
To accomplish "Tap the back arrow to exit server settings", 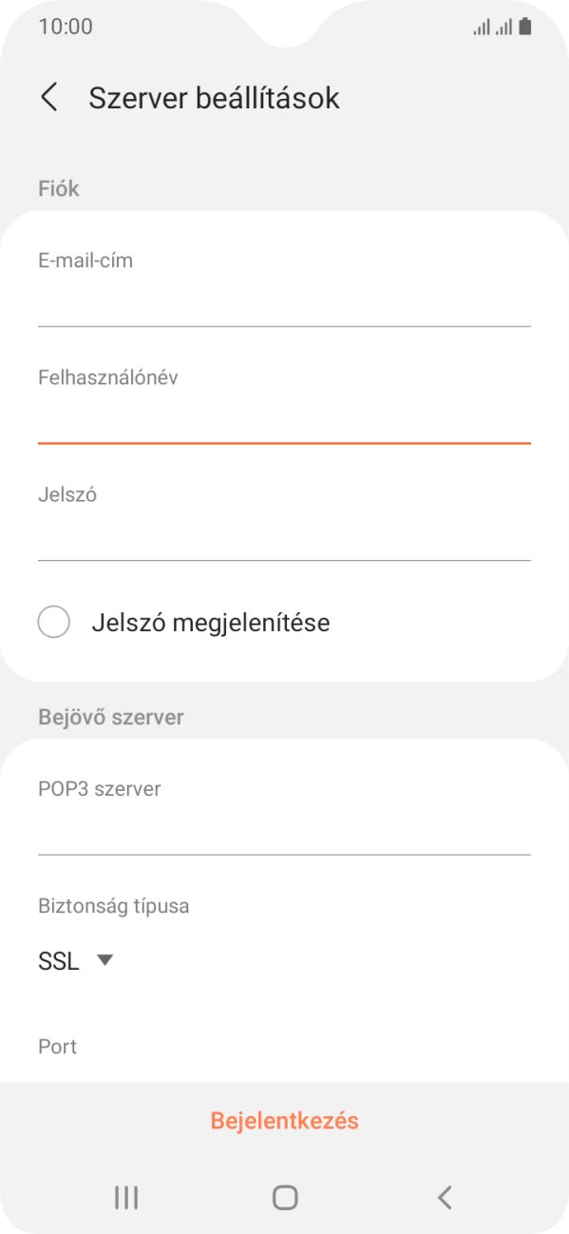I will point(47,97).
